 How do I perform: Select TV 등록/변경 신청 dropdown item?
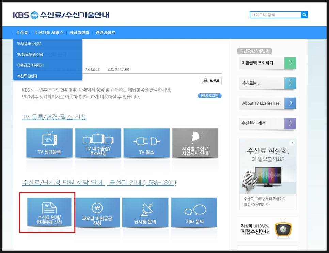click(47, 55)
